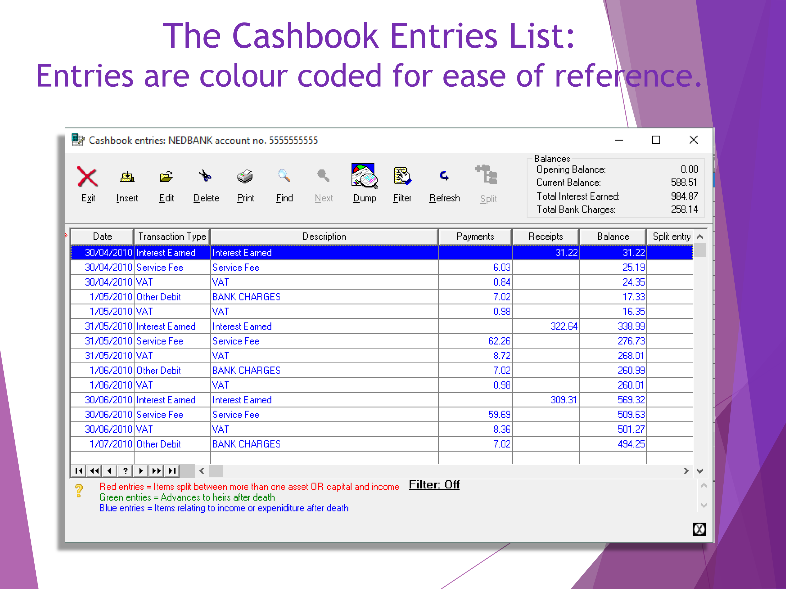Click the Blue entries legend text
The width and height of the screenshot is (786, 589).
pyautogui.click(x=224, y=508)
